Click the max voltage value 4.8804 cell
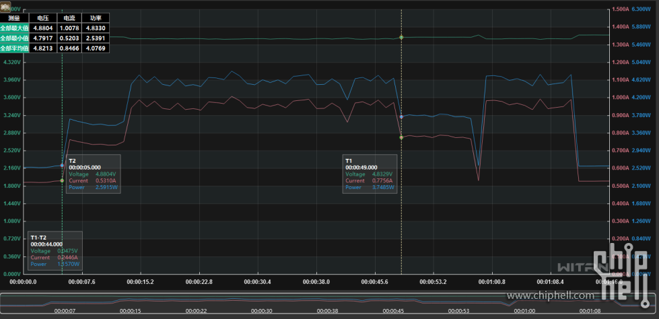The image size is (659, 319). click(42, 28)
